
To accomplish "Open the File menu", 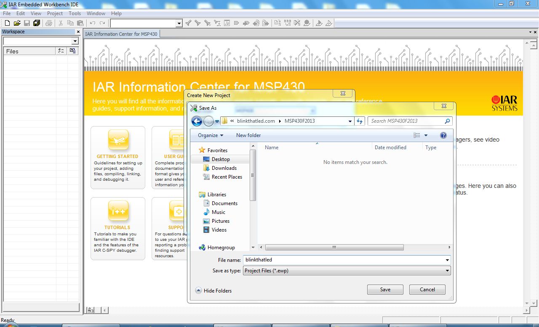I will click(x=7, y=13).
